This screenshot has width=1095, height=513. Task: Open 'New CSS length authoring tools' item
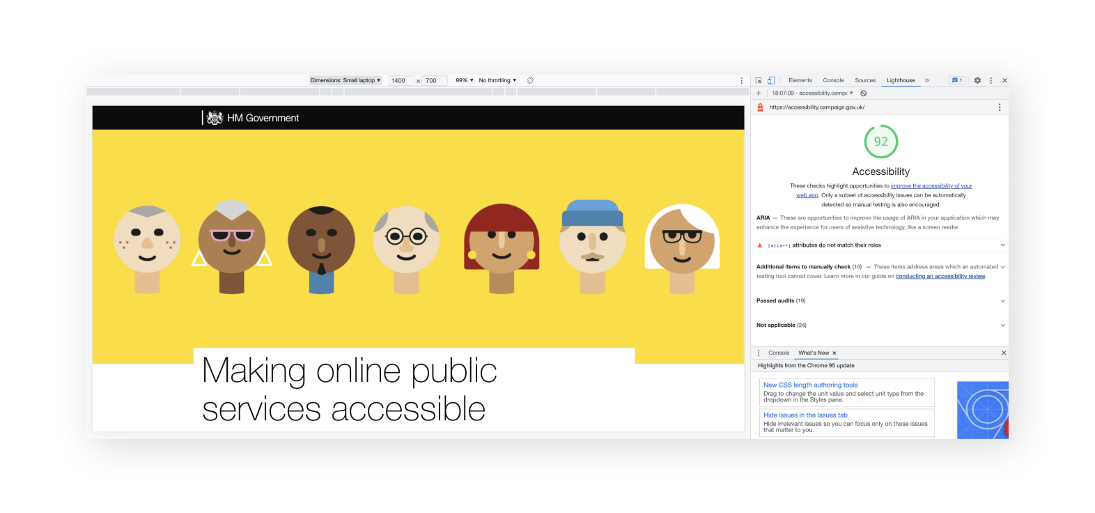(x=810, y=385)
